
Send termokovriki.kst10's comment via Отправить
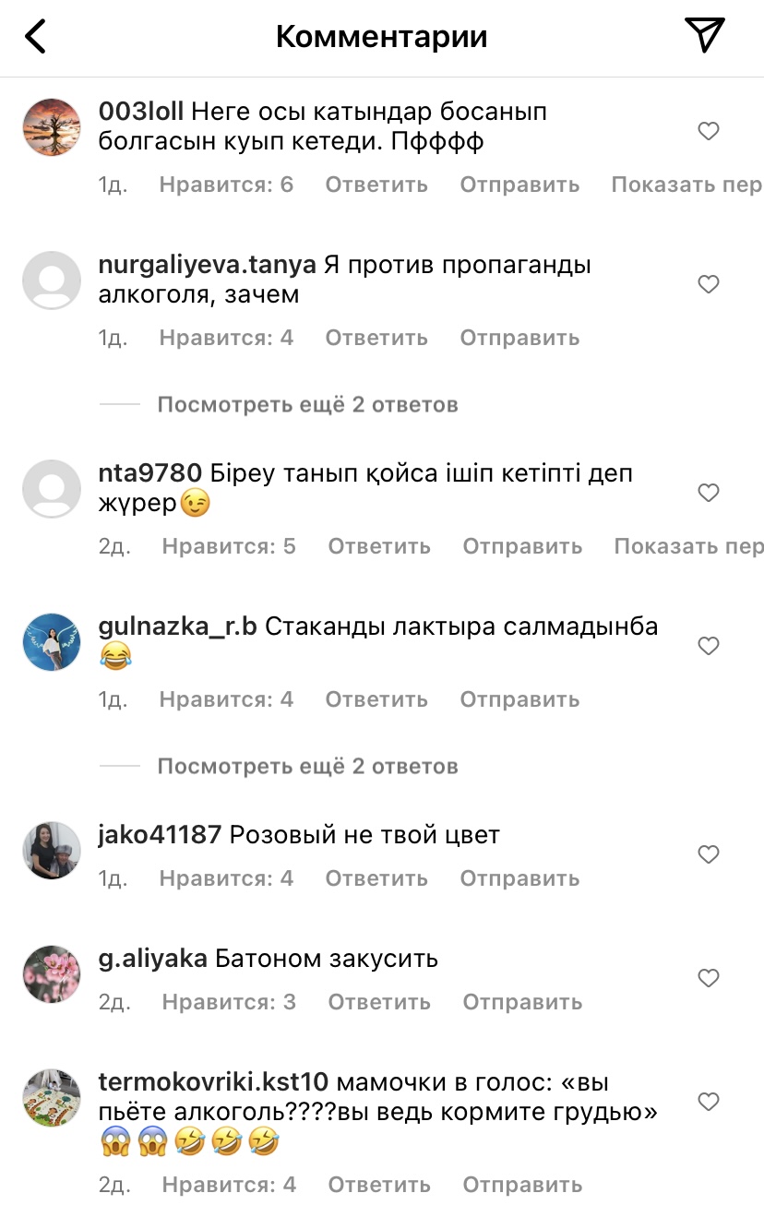click(x=522, y=1185)
